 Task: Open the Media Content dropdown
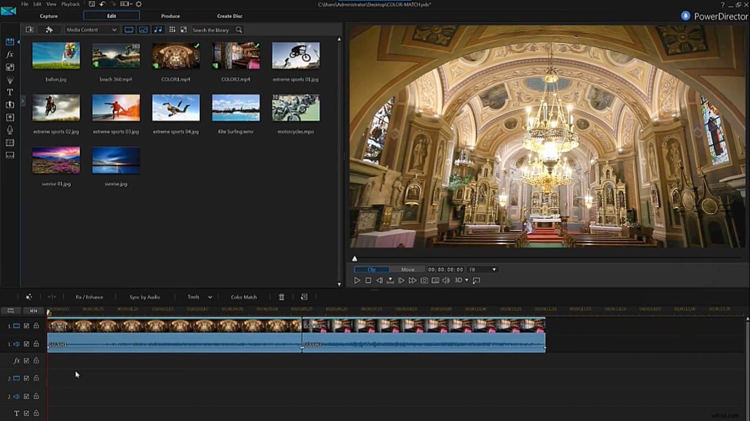click(92, 30)
